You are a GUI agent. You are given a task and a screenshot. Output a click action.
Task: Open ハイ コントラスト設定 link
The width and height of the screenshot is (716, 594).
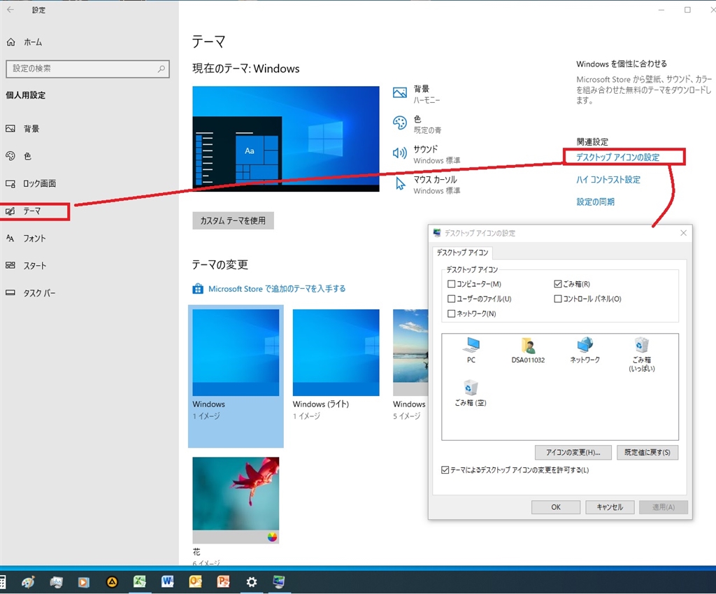point(608,180)
